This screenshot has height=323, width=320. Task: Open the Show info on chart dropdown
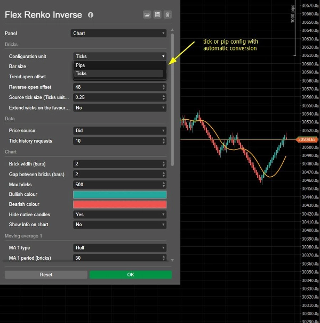[x=120, y=225]
